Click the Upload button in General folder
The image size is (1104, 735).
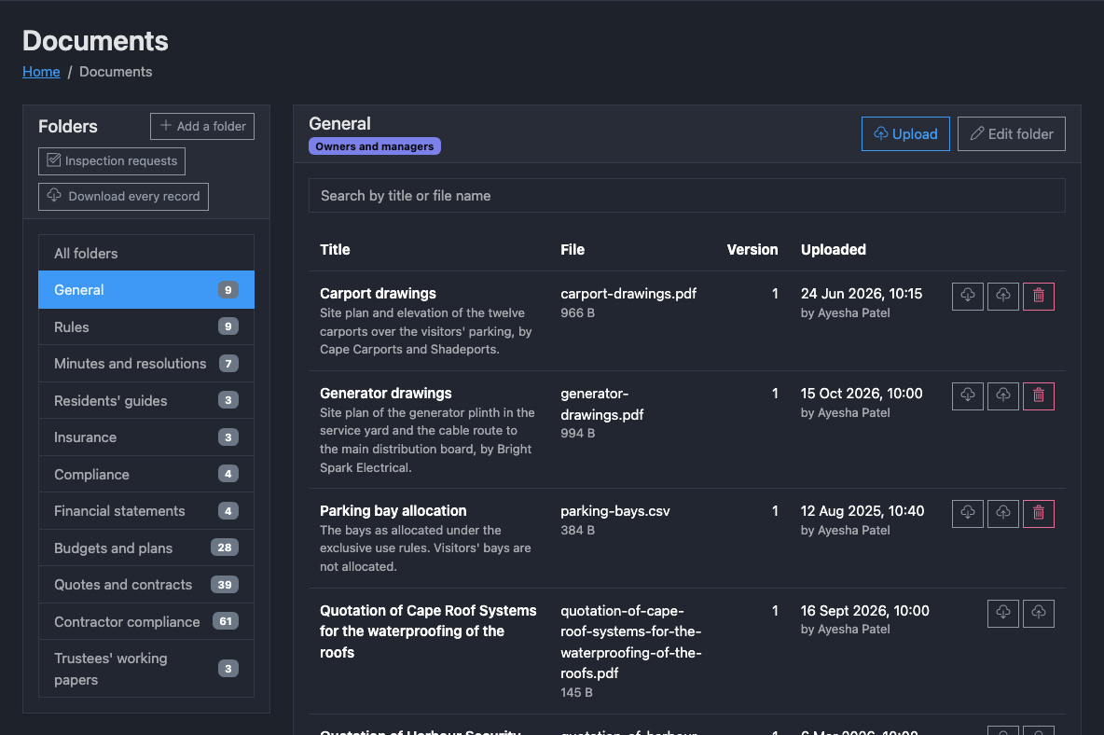point(905,133)
